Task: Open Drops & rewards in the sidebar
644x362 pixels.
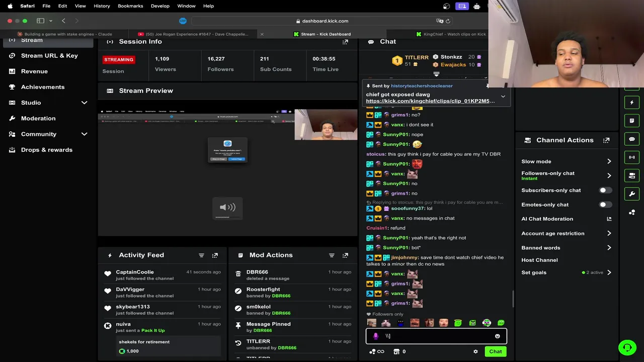Action: click(x=48, y=150)
